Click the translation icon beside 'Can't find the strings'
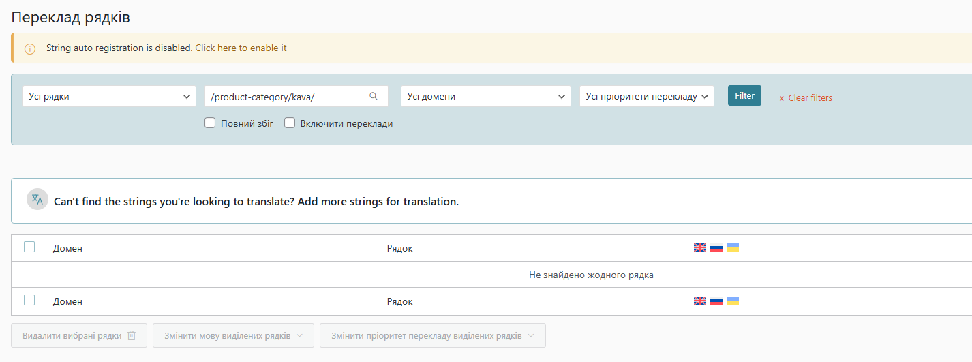Image resolution: width=972 pixels, height=362 pixels. (37, 199)
